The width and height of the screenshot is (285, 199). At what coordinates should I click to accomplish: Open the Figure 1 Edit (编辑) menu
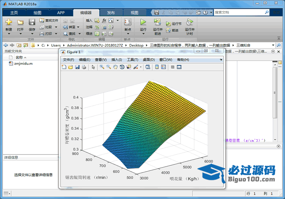[85, 60]
